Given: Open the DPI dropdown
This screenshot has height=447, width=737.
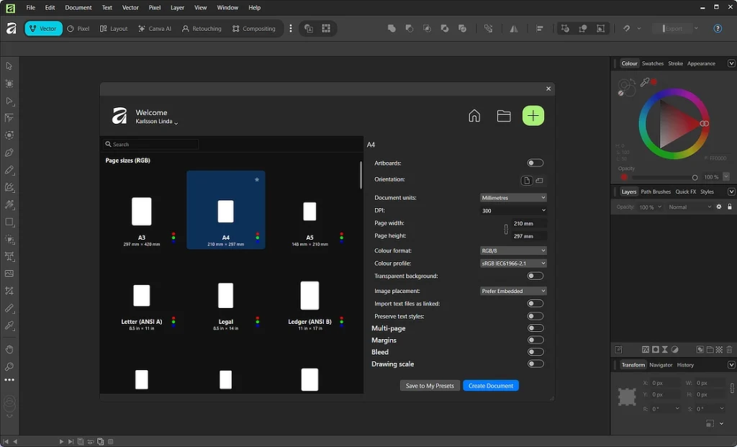Looking at the screenshot, I should point(512,211).
